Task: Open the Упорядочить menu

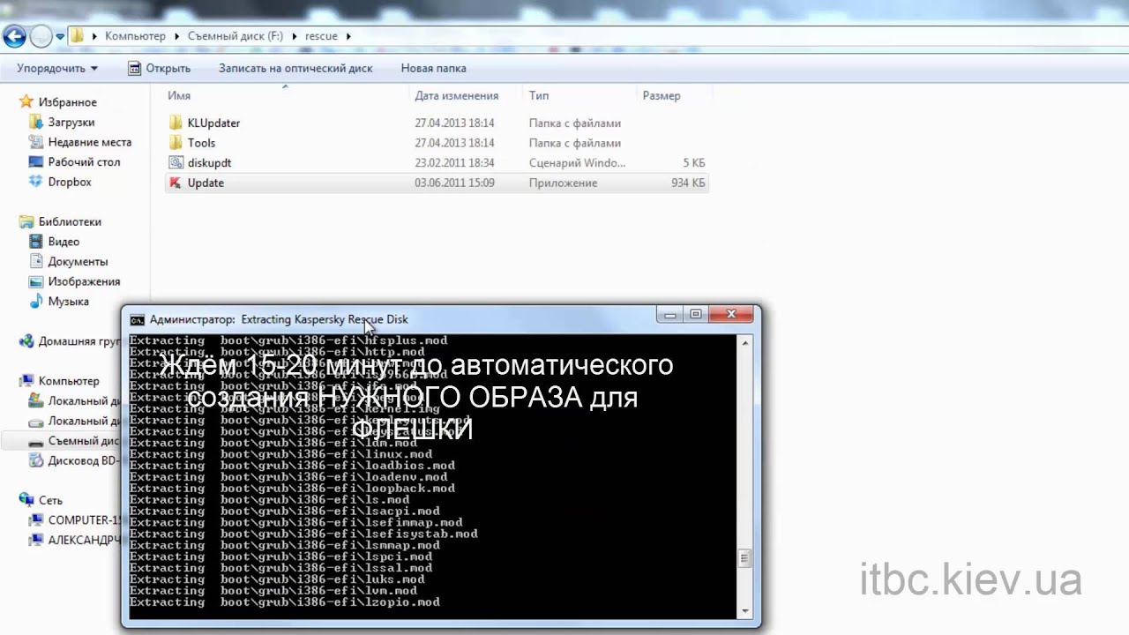Action: [x=57, y=68]
